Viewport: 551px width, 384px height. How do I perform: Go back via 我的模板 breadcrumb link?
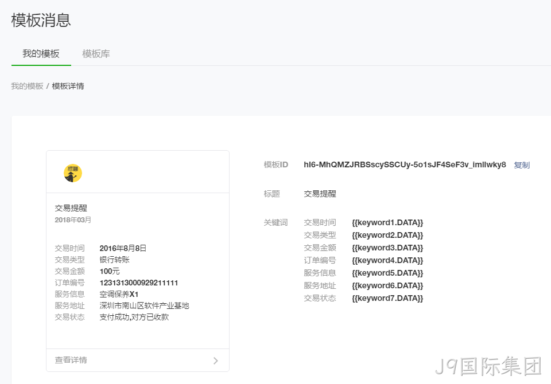pyautogui.click(x=27, y=86)
